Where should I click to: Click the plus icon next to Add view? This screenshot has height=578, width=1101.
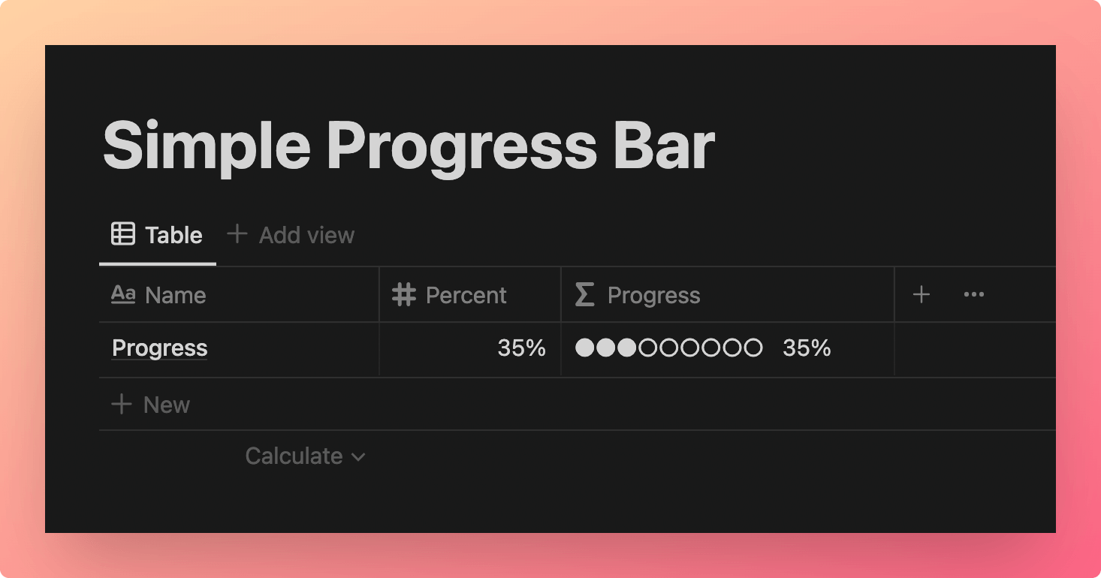237,234
